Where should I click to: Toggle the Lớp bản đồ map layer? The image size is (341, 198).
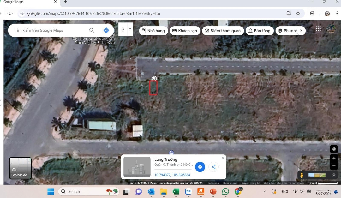[20, 168]
